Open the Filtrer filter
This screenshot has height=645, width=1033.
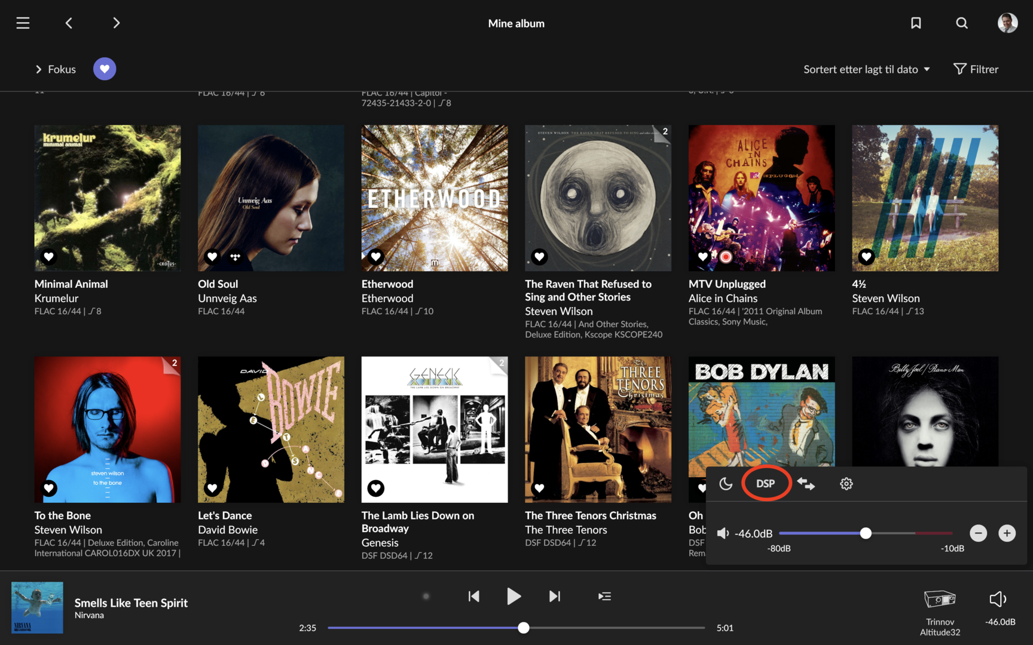click(x=976, y=69)
